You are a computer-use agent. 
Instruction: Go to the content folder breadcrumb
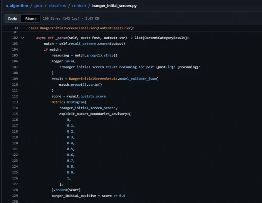79,6
